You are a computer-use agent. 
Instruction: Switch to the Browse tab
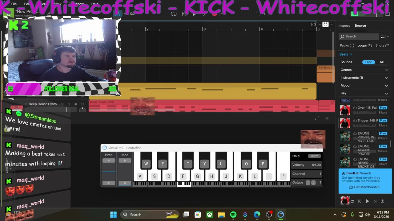[360, 26]
